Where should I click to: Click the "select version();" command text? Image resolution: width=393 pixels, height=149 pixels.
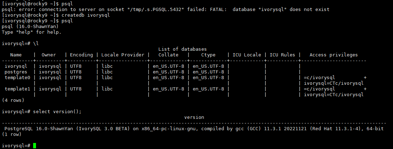pyautogui.click(x=57, y=112)
